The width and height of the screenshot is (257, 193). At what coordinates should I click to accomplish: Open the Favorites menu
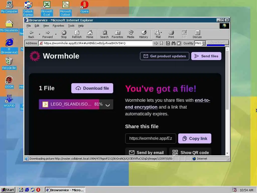coord(58,26)
